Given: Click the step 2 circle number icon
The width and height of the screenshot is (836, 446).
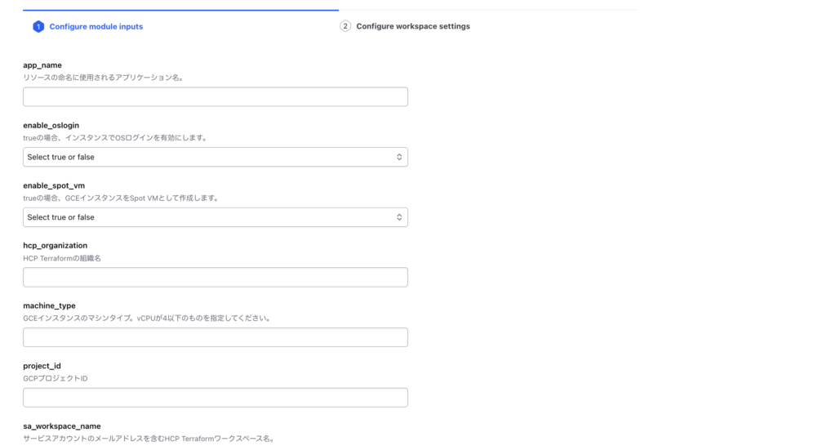Looking at the screenshot, I should (x=345, y=26).
